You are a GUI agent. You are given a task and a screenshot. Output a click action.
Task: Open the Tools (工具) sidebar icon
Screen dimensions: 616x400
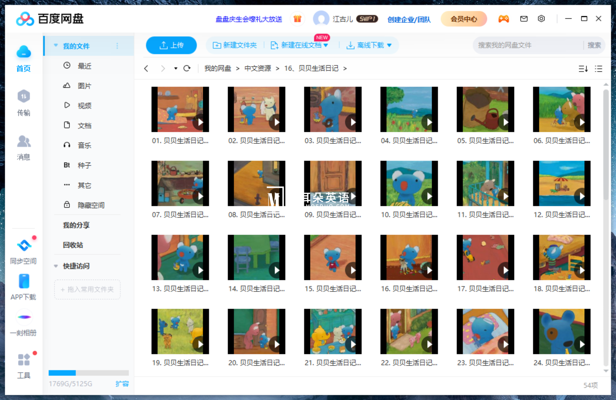click(x=24, y=365)
